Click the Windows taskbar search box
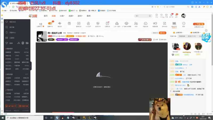The image size is (213, 120). coord(24,118)
